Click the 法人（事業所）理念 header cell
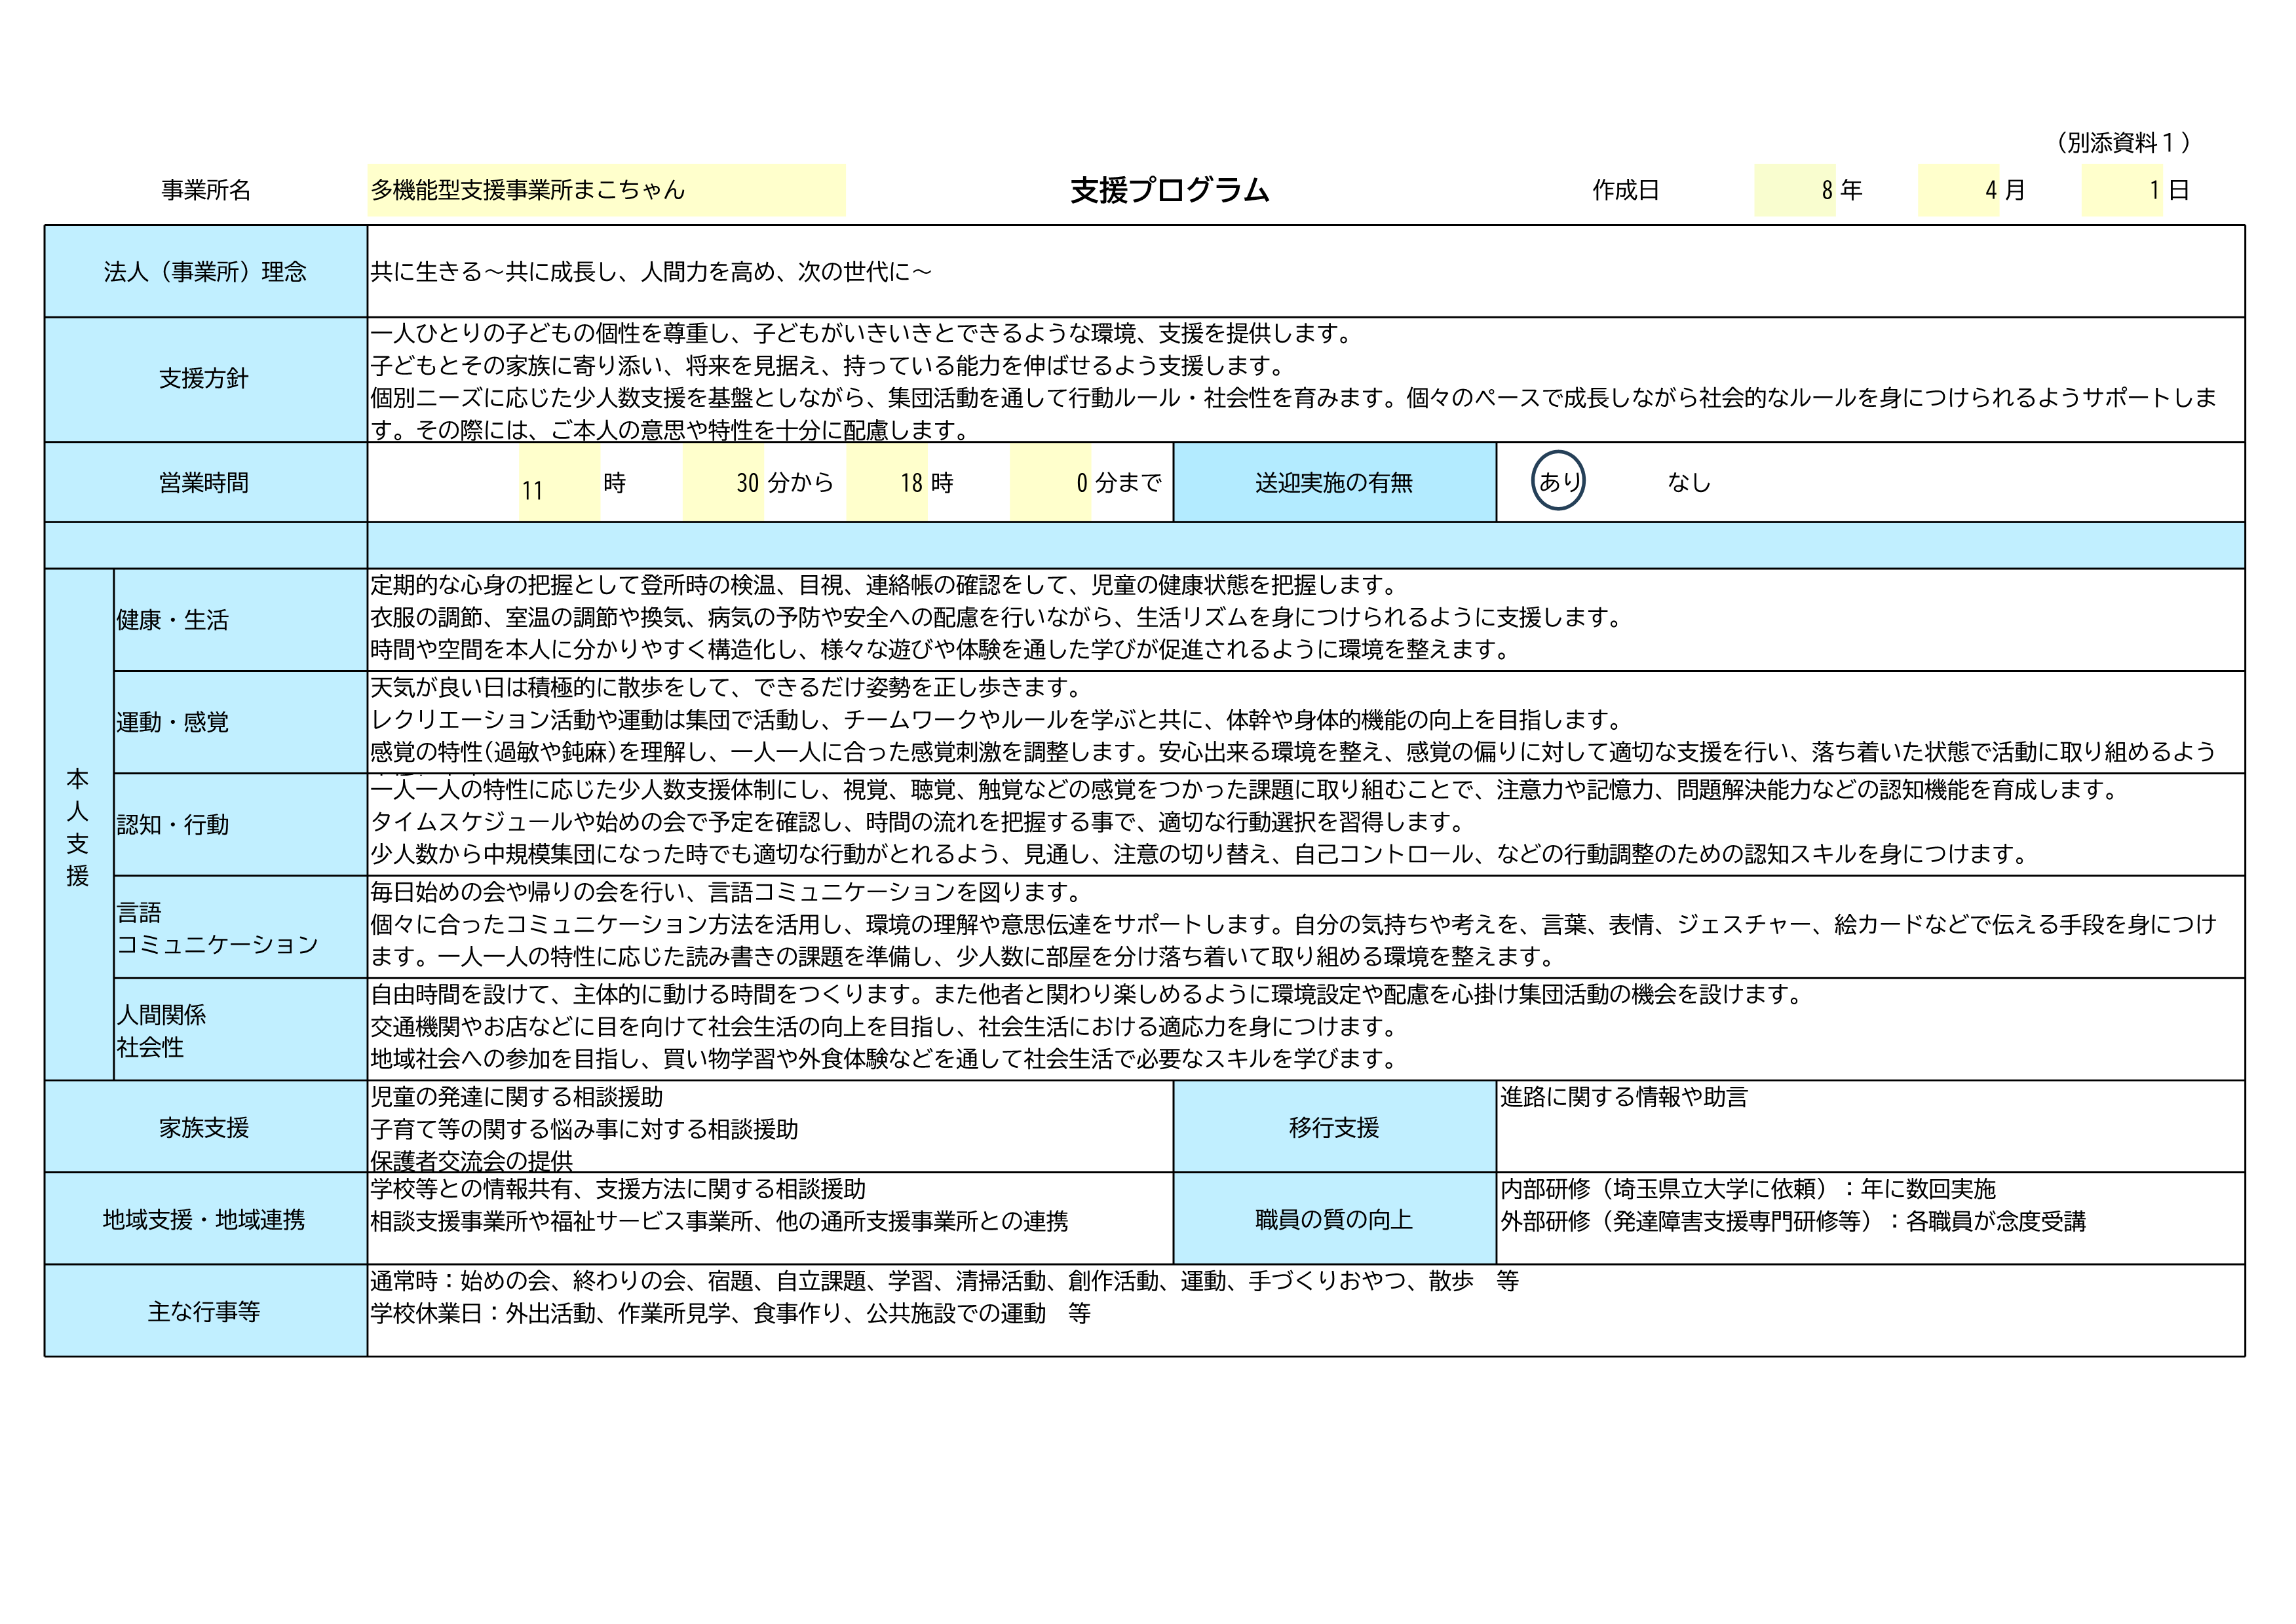Viewport: 2296px width, 1624px height. click(205, 272)
